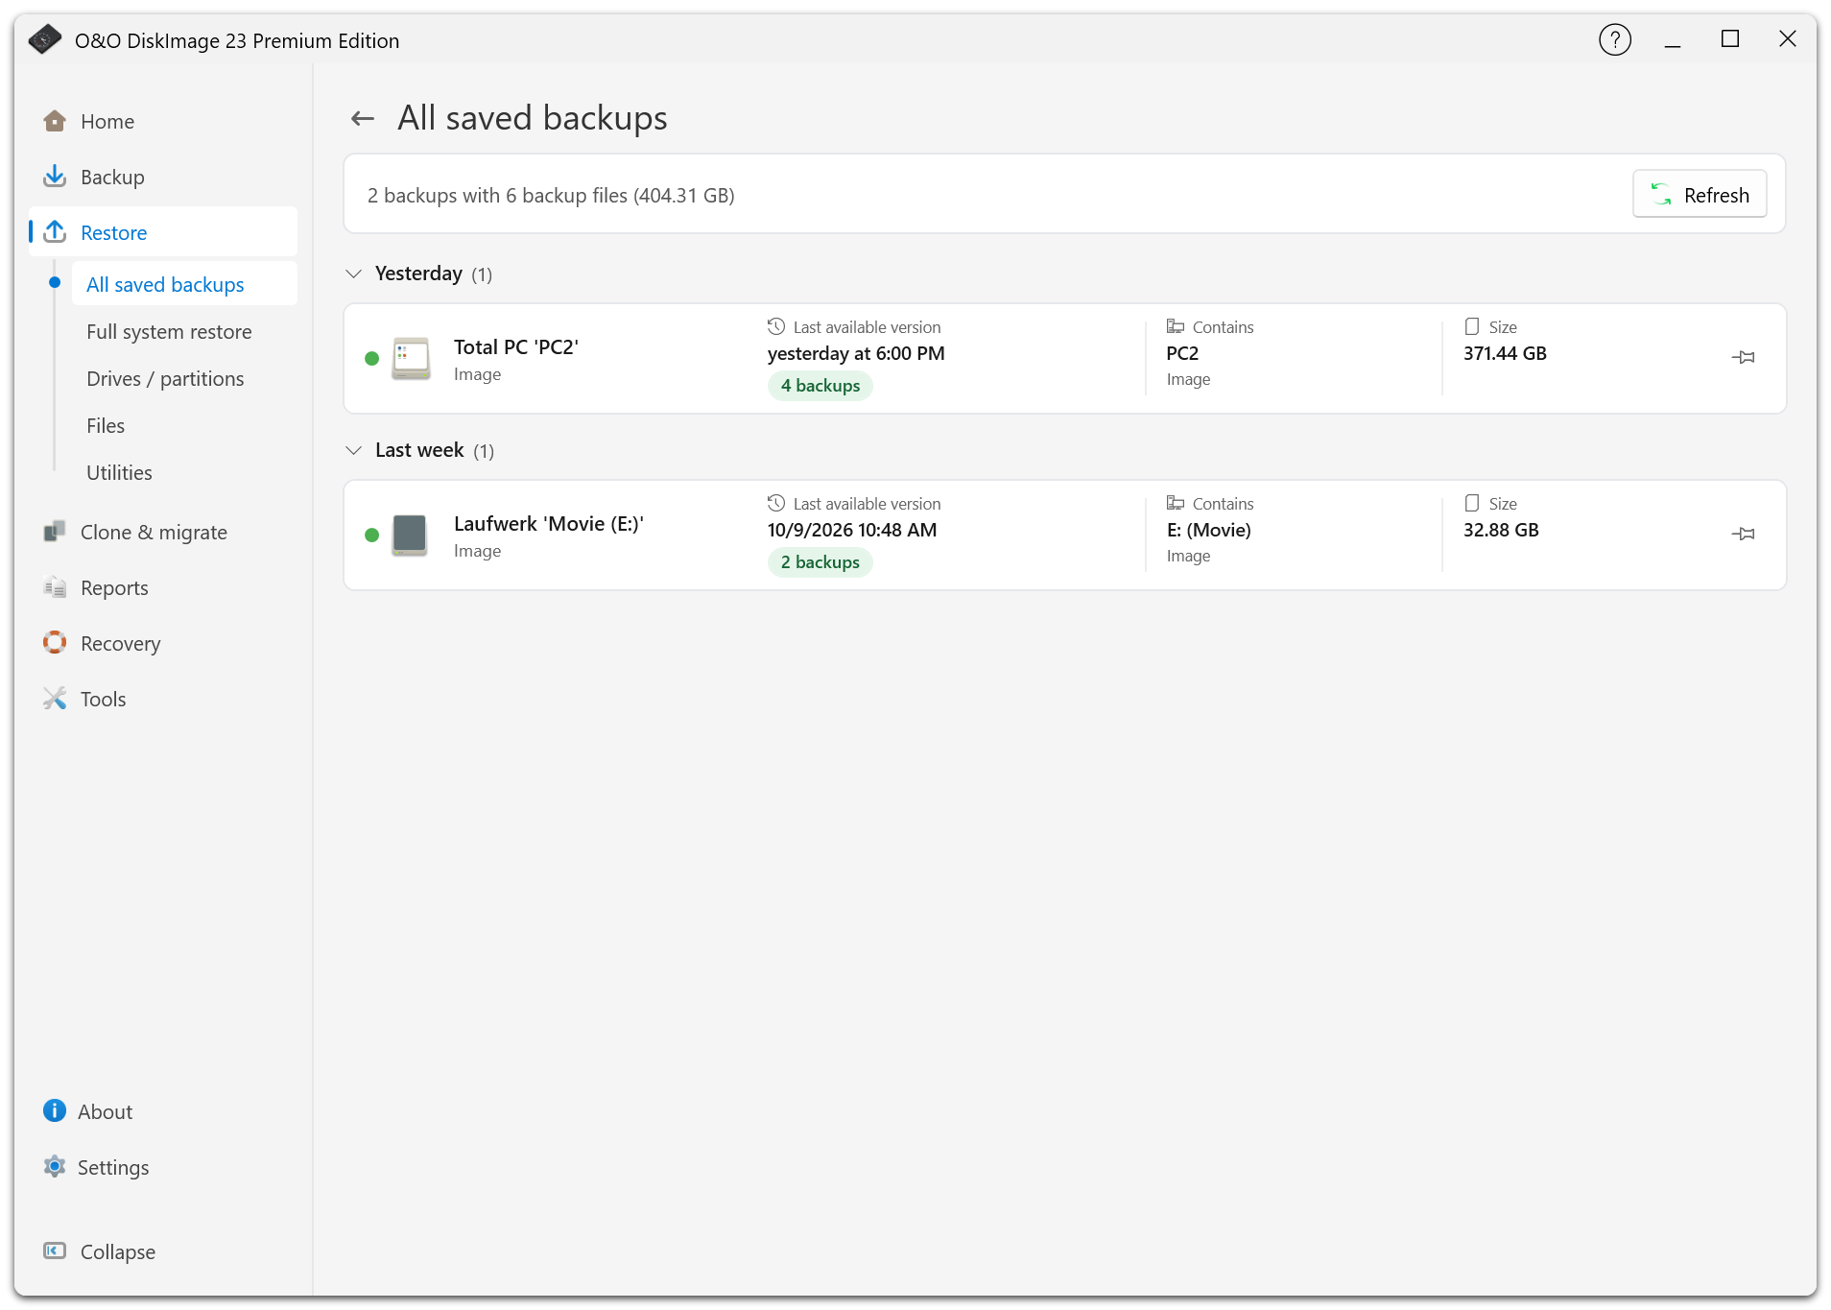Click the backups summary text showing 404.31 GB

coord(551,196)
